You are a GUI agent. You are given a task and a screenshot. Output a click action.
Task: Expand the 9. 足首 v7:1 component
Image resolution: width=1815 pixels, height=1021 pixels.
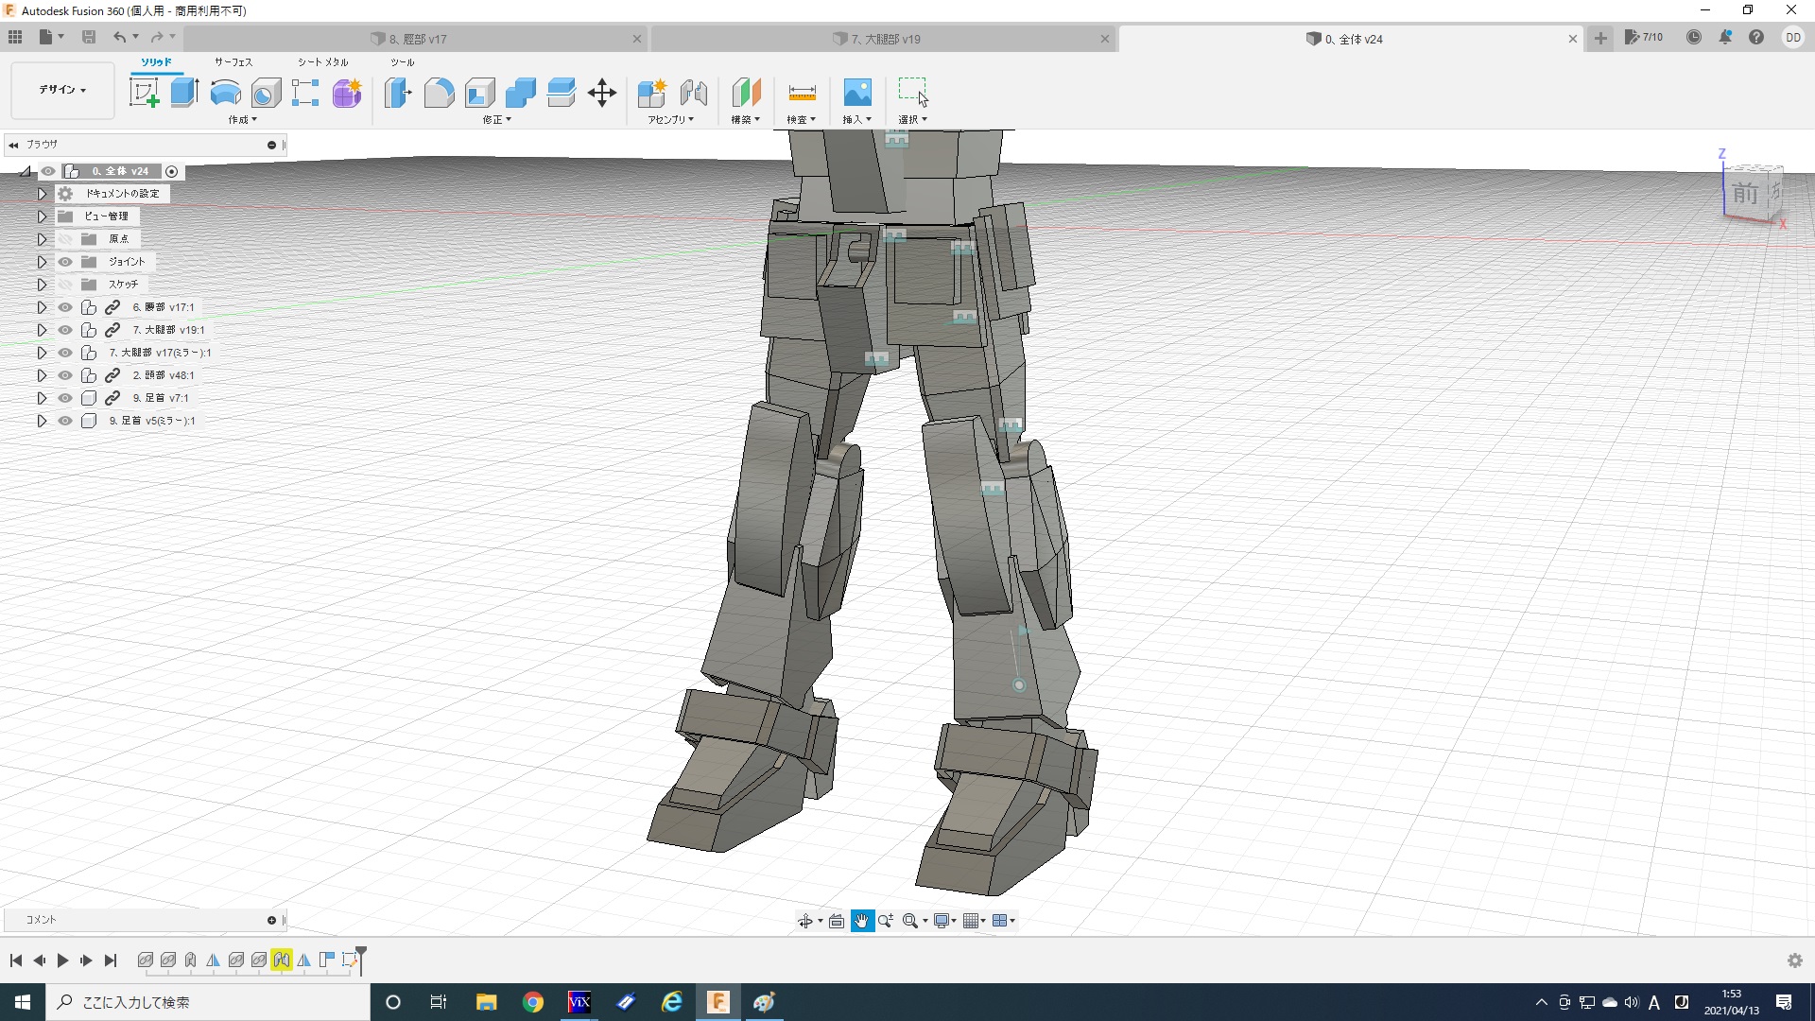[x=42, y=398]
